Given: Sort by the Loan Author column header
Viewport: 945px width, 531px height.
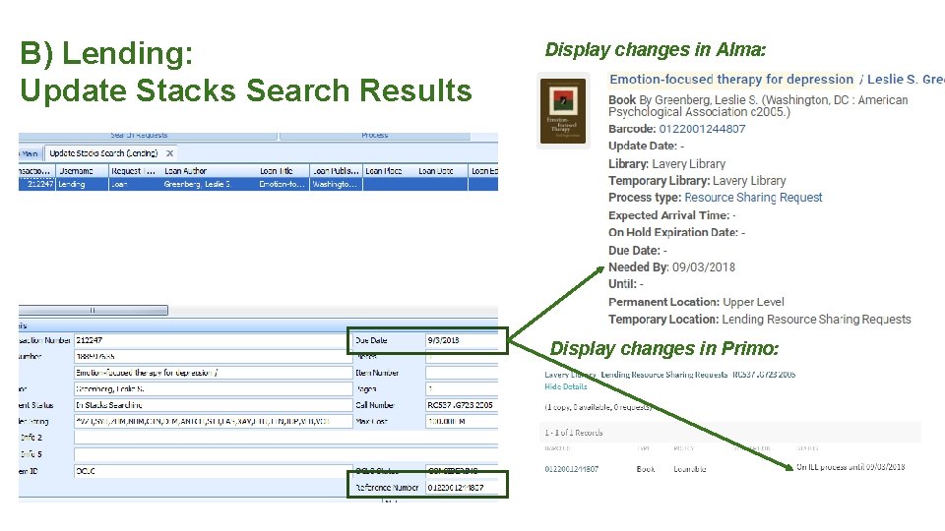Looking at the screenshot, I should [210, 171].
